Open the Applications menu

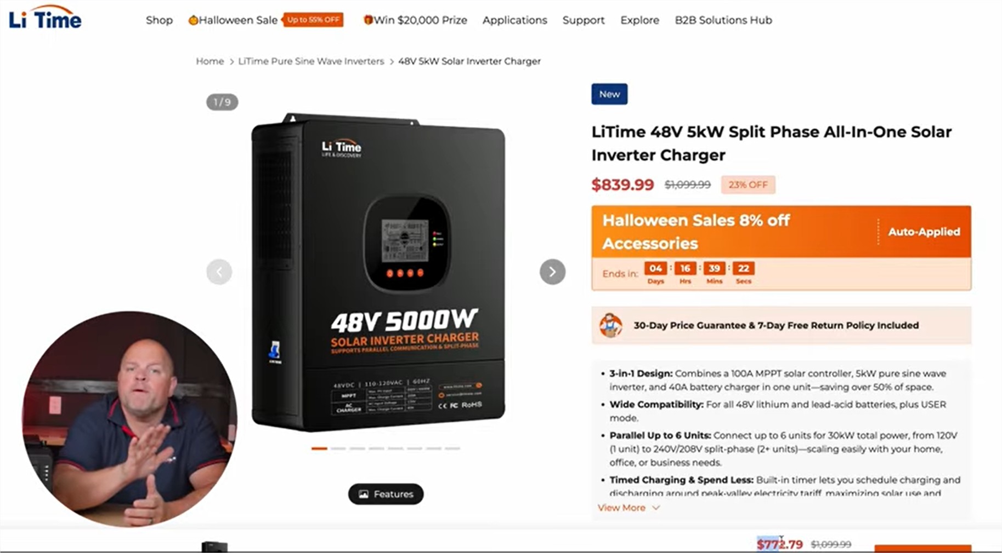514,20
